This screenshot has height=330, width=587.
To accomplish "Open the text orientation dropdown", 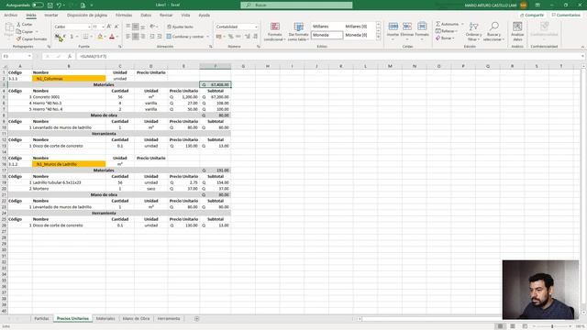I will coord(153,27).
